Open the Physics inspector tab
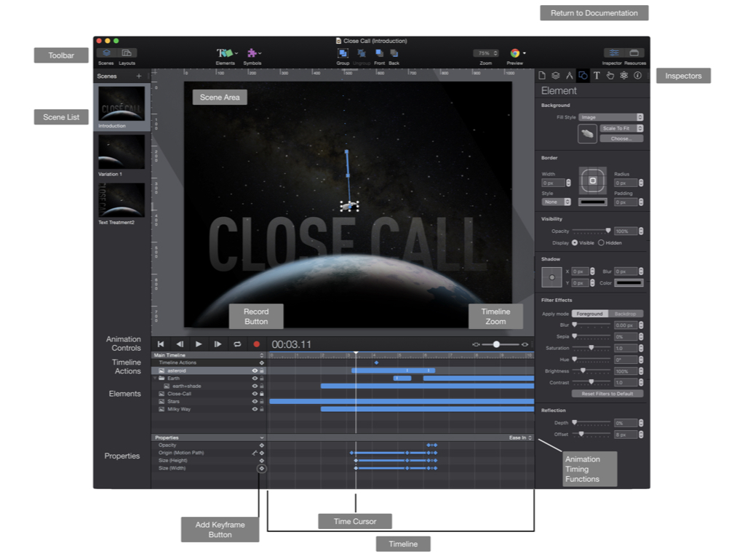745x559 pixels. 624,75
